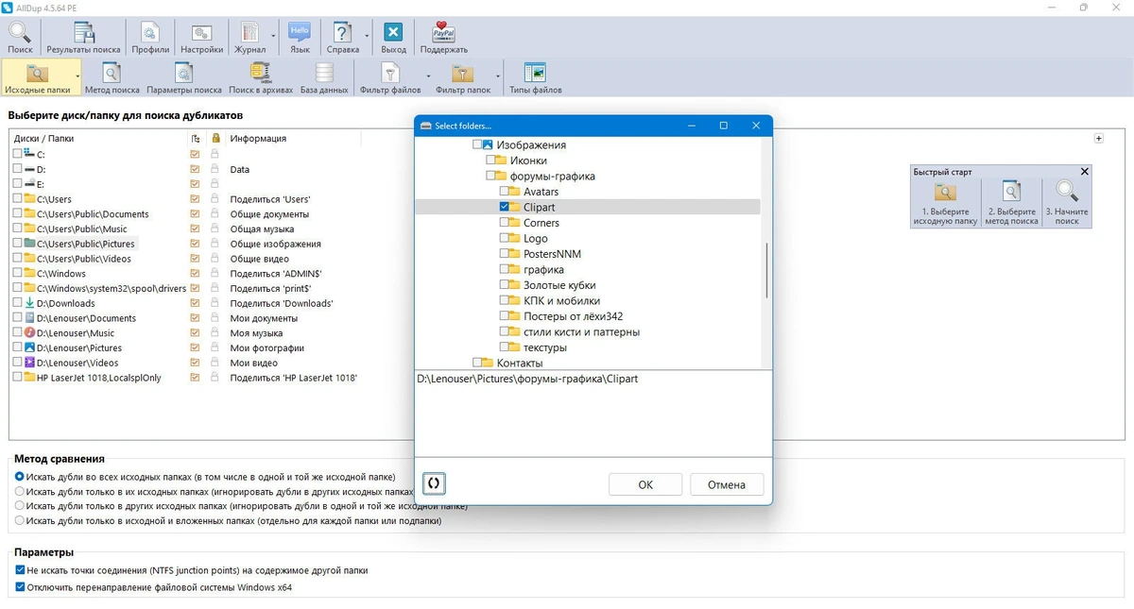Confirm with OK in Select folders dialog
The image size is (1134, 609).
(645, 484)
